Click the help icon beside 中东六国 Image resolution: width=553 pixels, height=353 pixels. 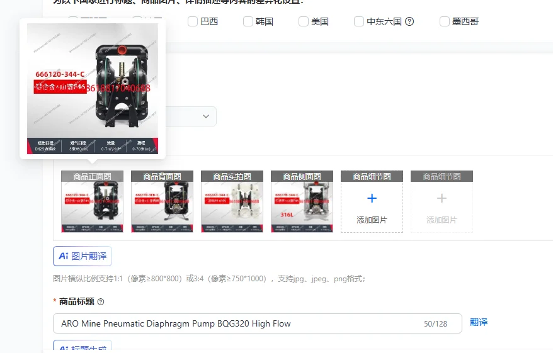coord(409,21)
